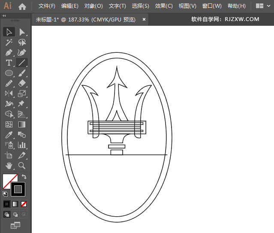
Task: Select the Selection tool (black arrow)
Action: 9,32
